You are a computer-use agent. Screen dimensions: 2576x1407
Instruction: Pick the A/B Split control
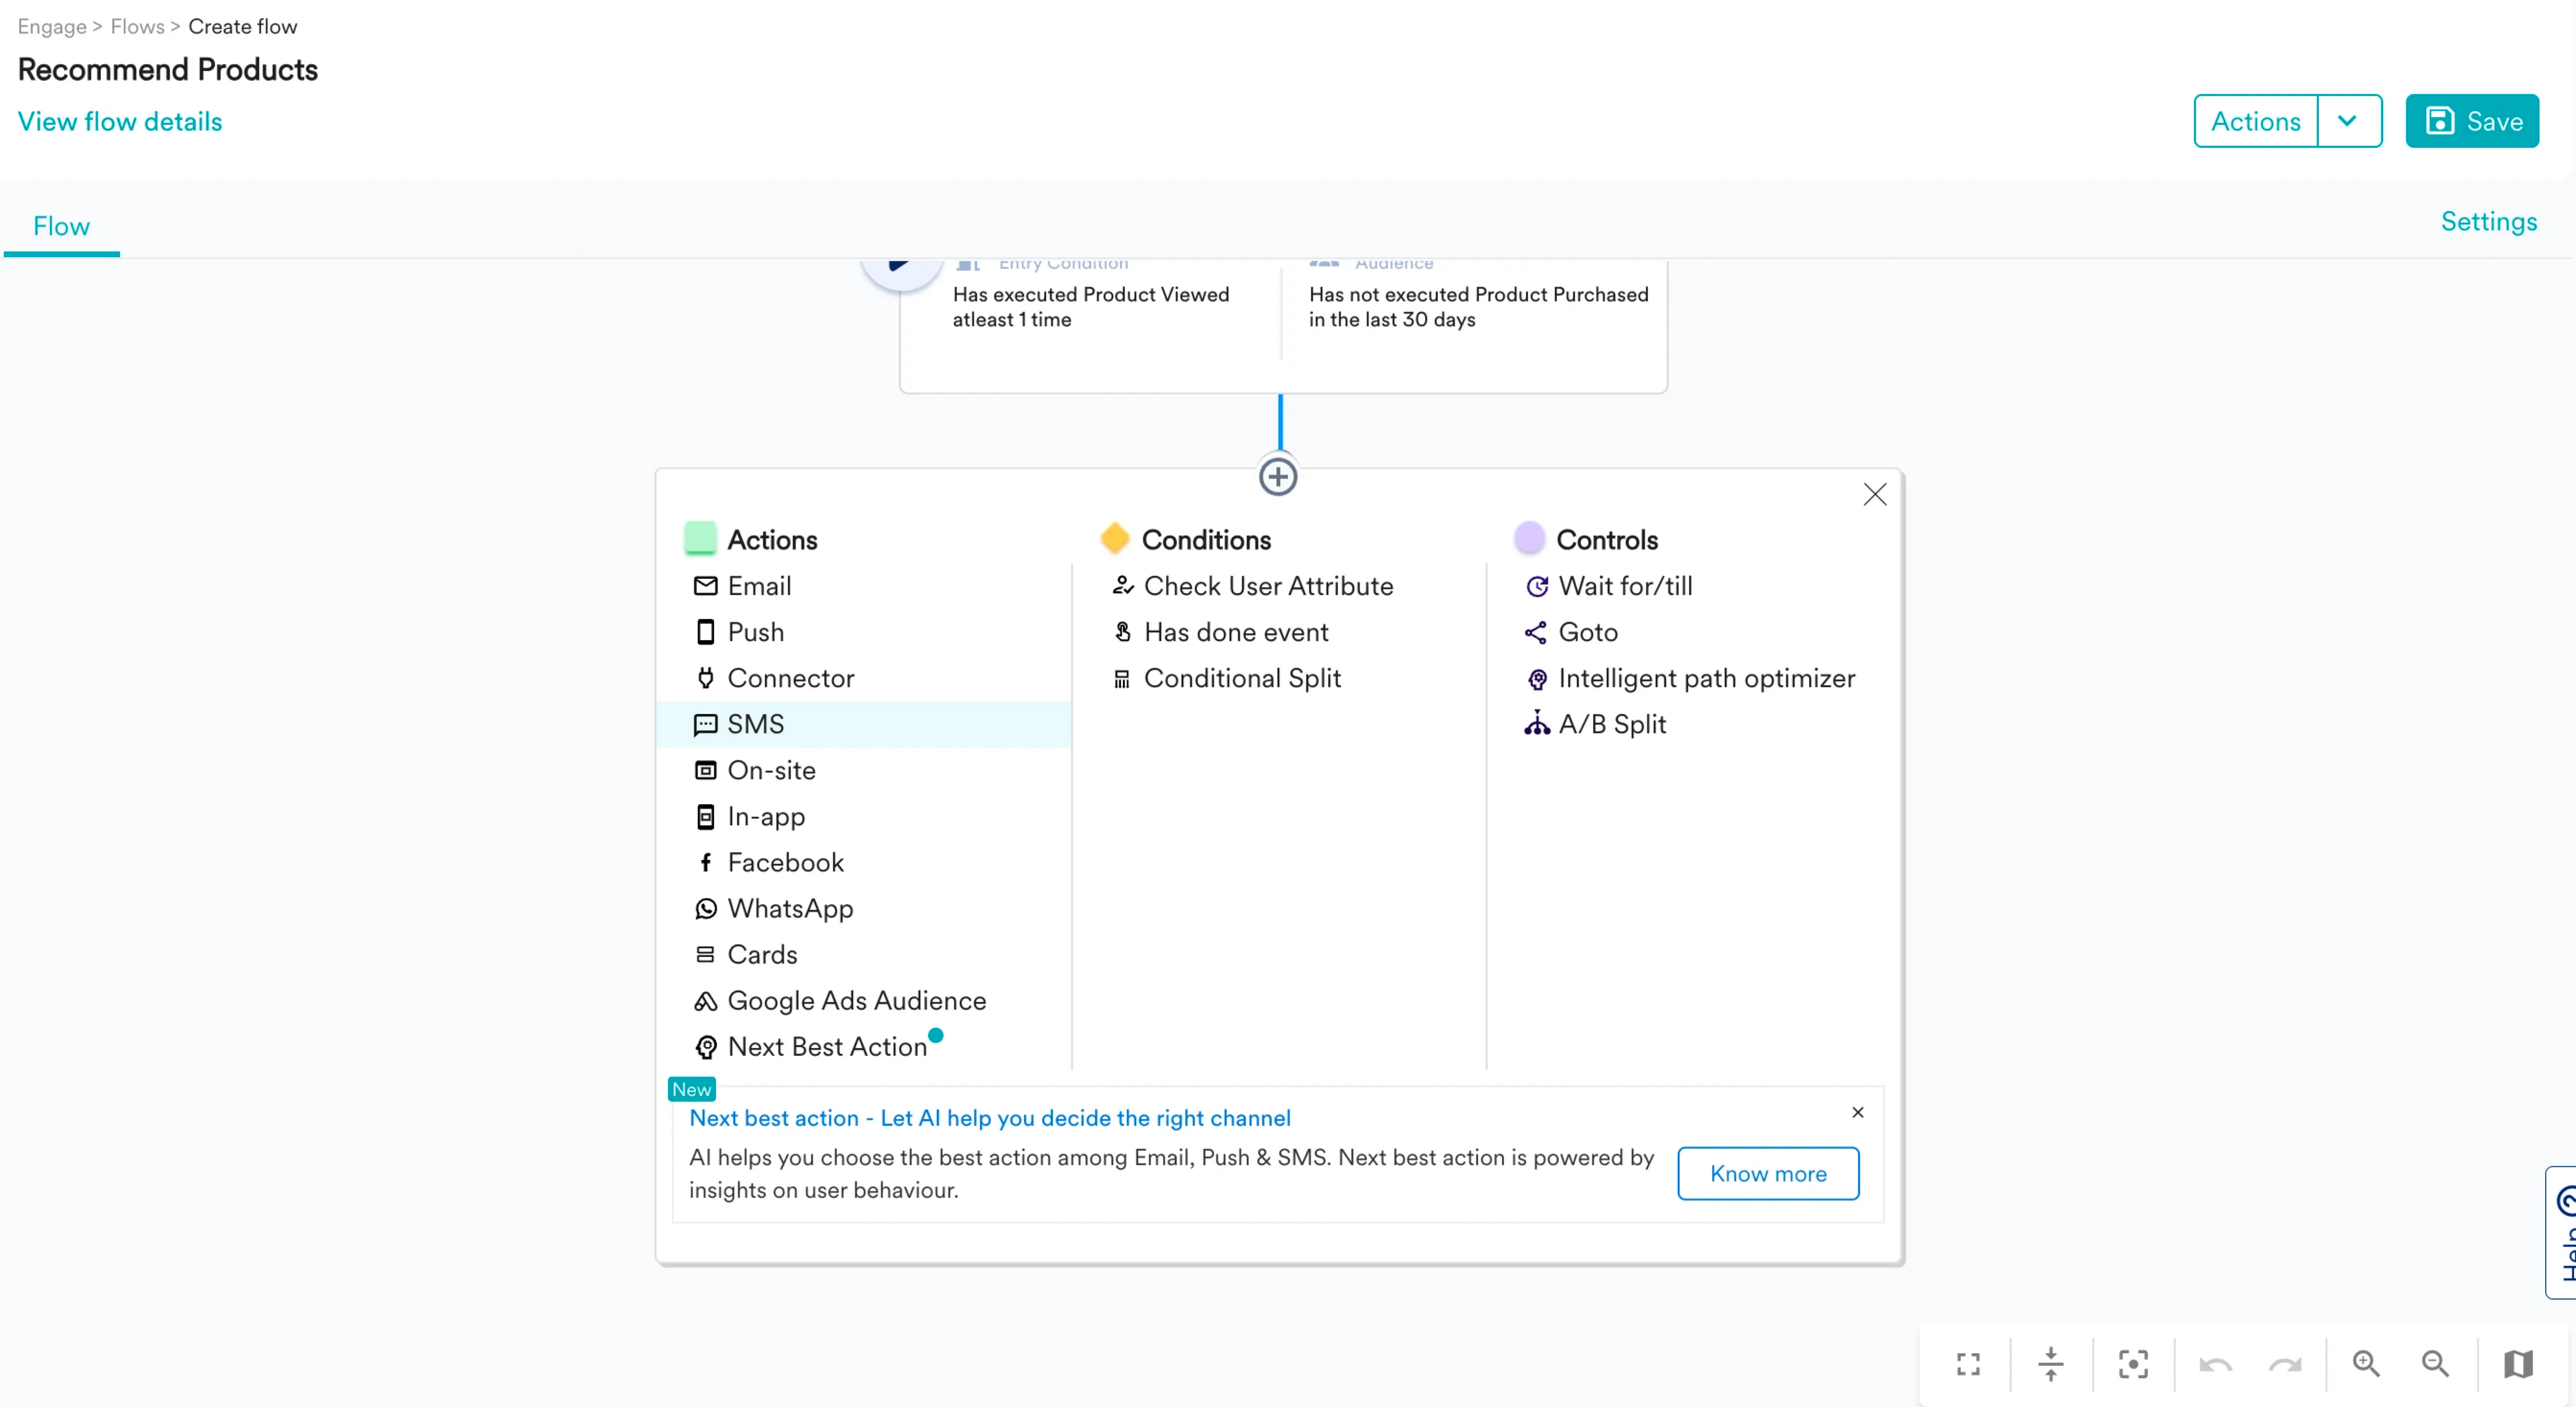1611,724
